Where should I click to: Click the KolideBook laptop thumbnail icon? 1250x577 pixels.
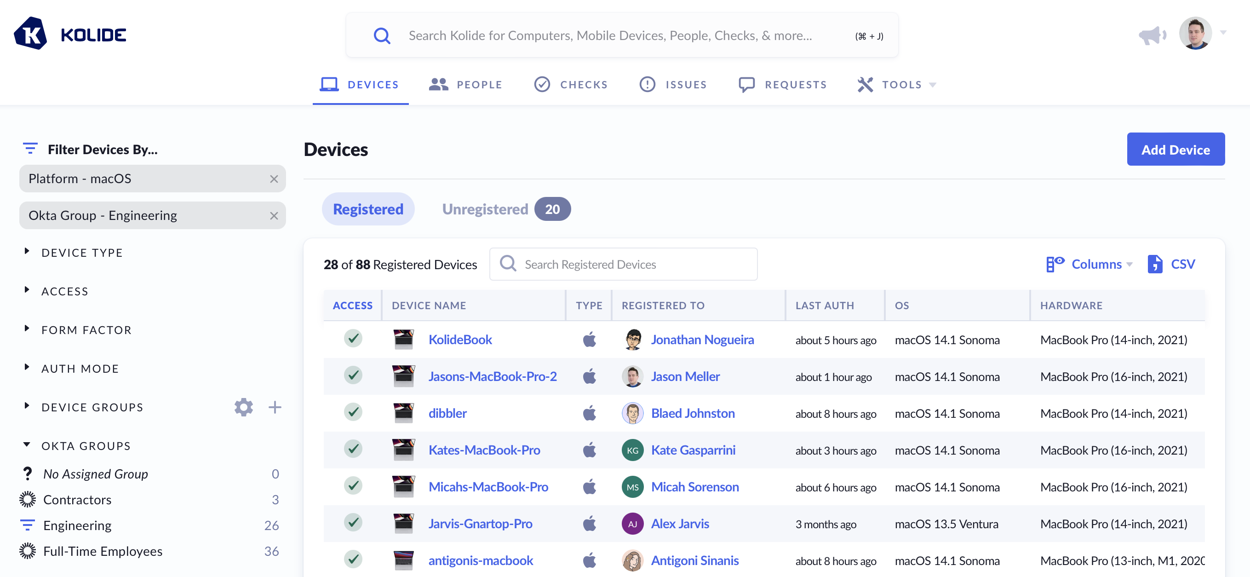tap(403, 340)
